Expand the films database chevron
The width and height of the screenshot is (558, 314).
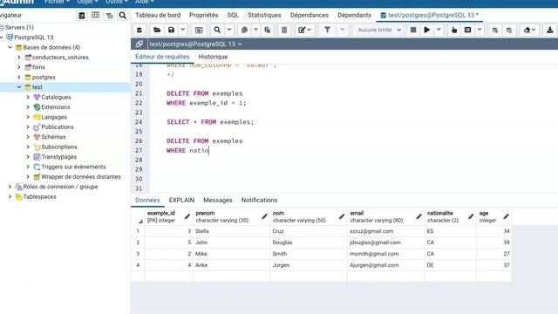(x=19, y=67)
